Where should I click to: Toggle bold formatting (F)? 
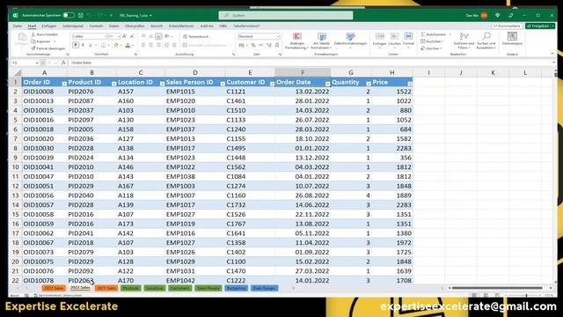point(76,45)
